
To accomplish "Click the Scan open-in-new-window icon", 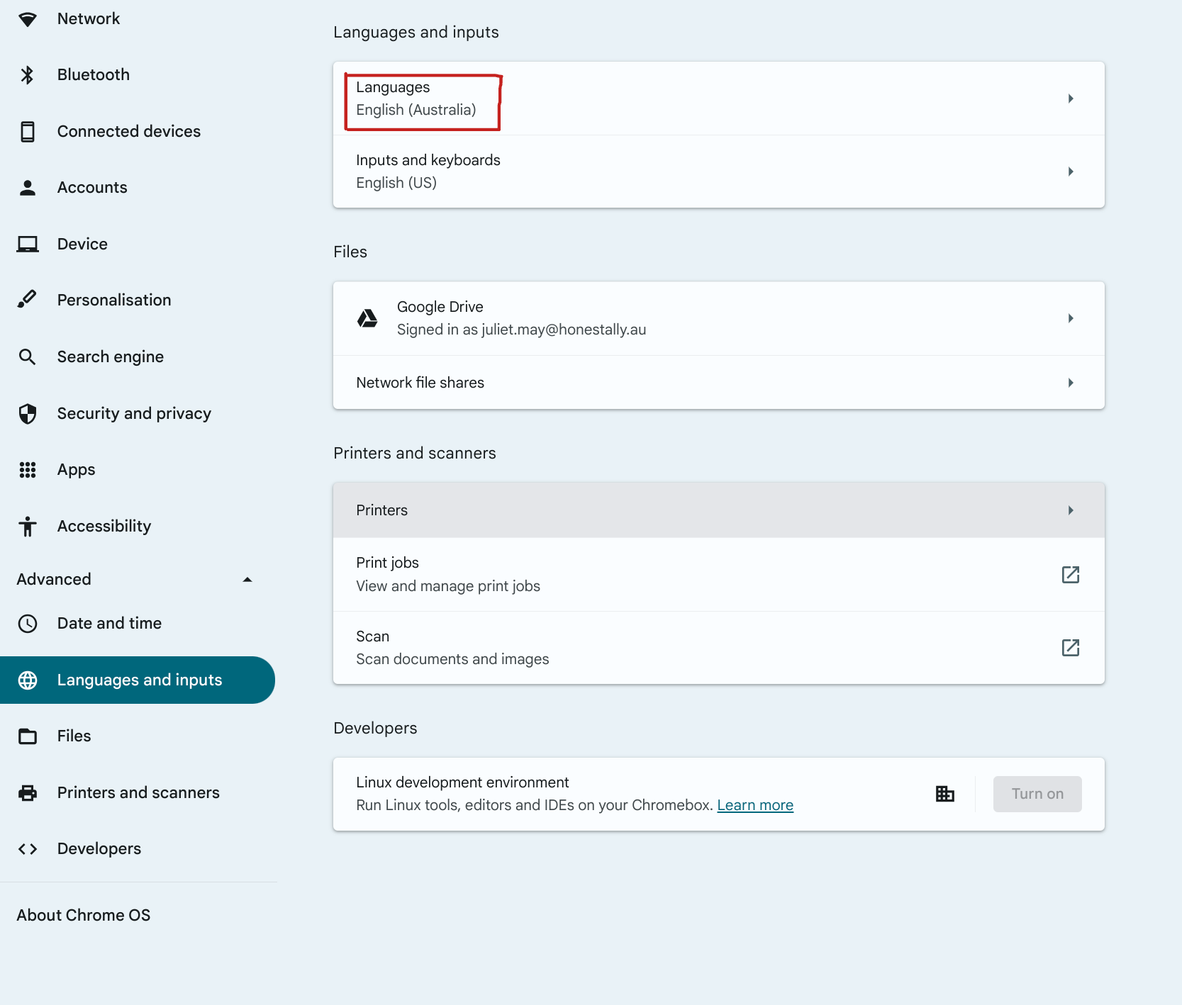I will [x=1070, y=648].
